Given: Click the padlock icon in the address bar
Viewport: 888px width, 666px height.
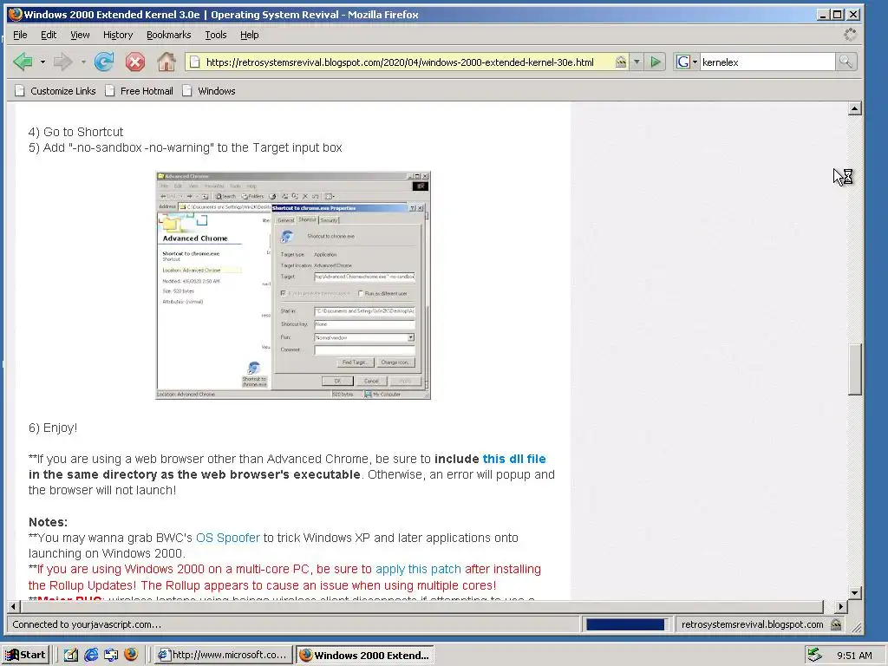Looking at the screenshot, I should [x=621, y=62].
